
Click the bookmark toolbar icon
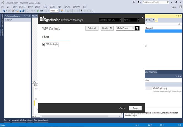[x=81, y=11]
